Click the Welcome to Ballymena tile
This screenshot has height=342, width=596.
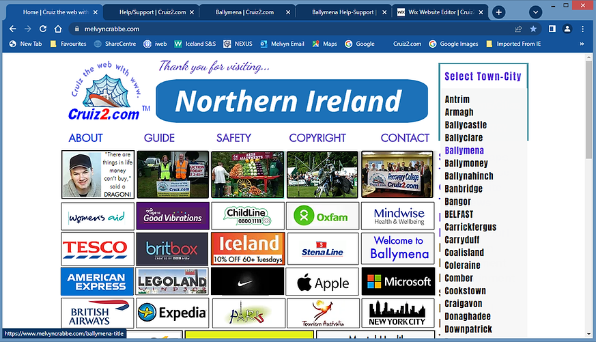click(398, 249)
